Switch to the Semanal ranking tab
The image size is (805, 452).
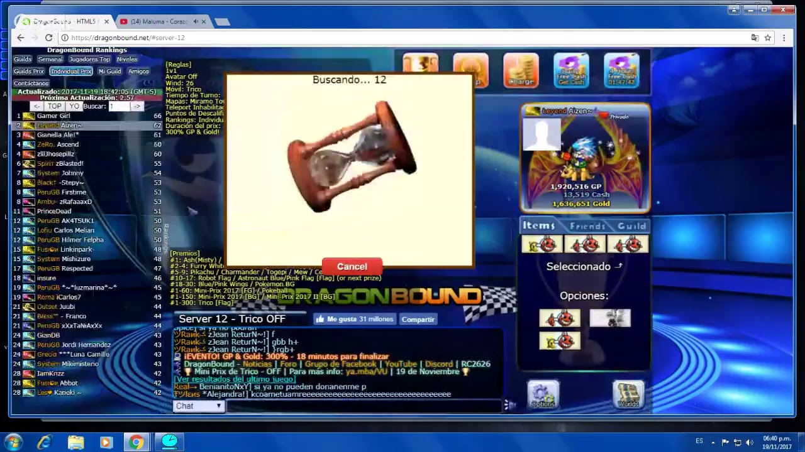tap(50, 60)
